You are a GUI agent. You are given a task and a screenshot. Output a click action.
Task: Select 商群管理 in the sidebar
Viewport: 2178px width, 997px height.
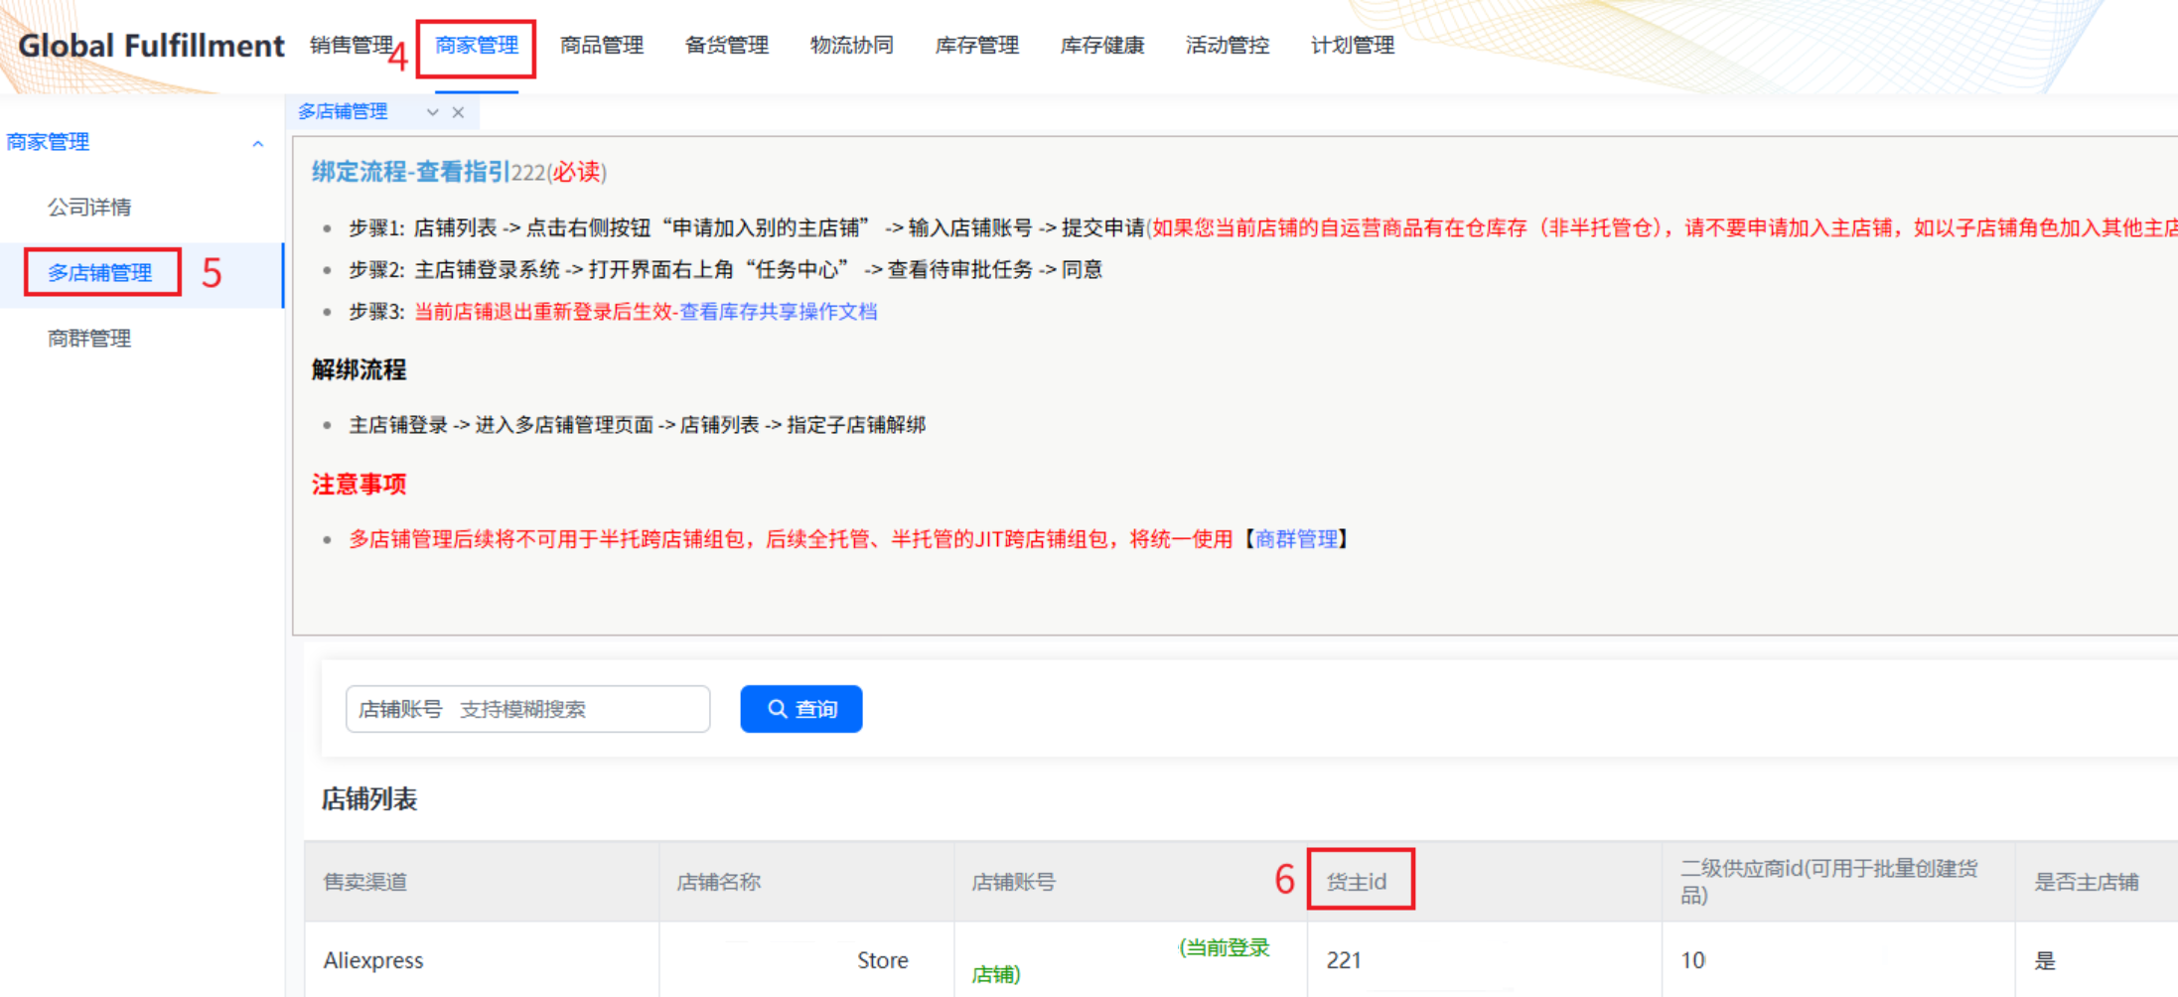[89, 339]
